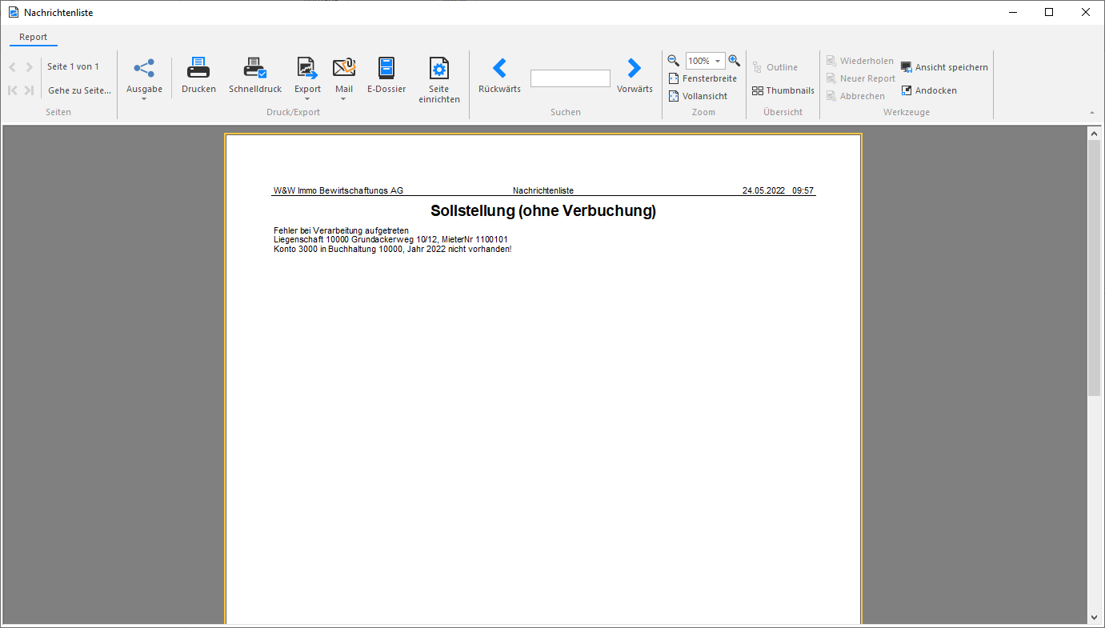The image size is (1105, 628).
Task: Click the heading Sollstellung (ohne Verbuchung)
Action: [543, 211]
